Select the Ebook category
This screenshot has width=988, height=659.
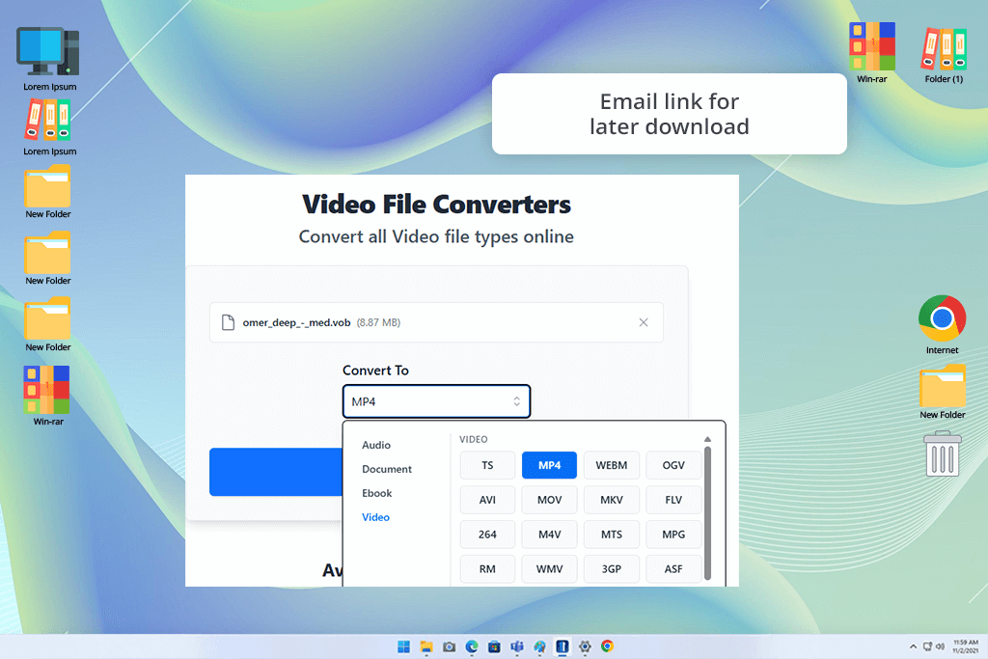377,493
